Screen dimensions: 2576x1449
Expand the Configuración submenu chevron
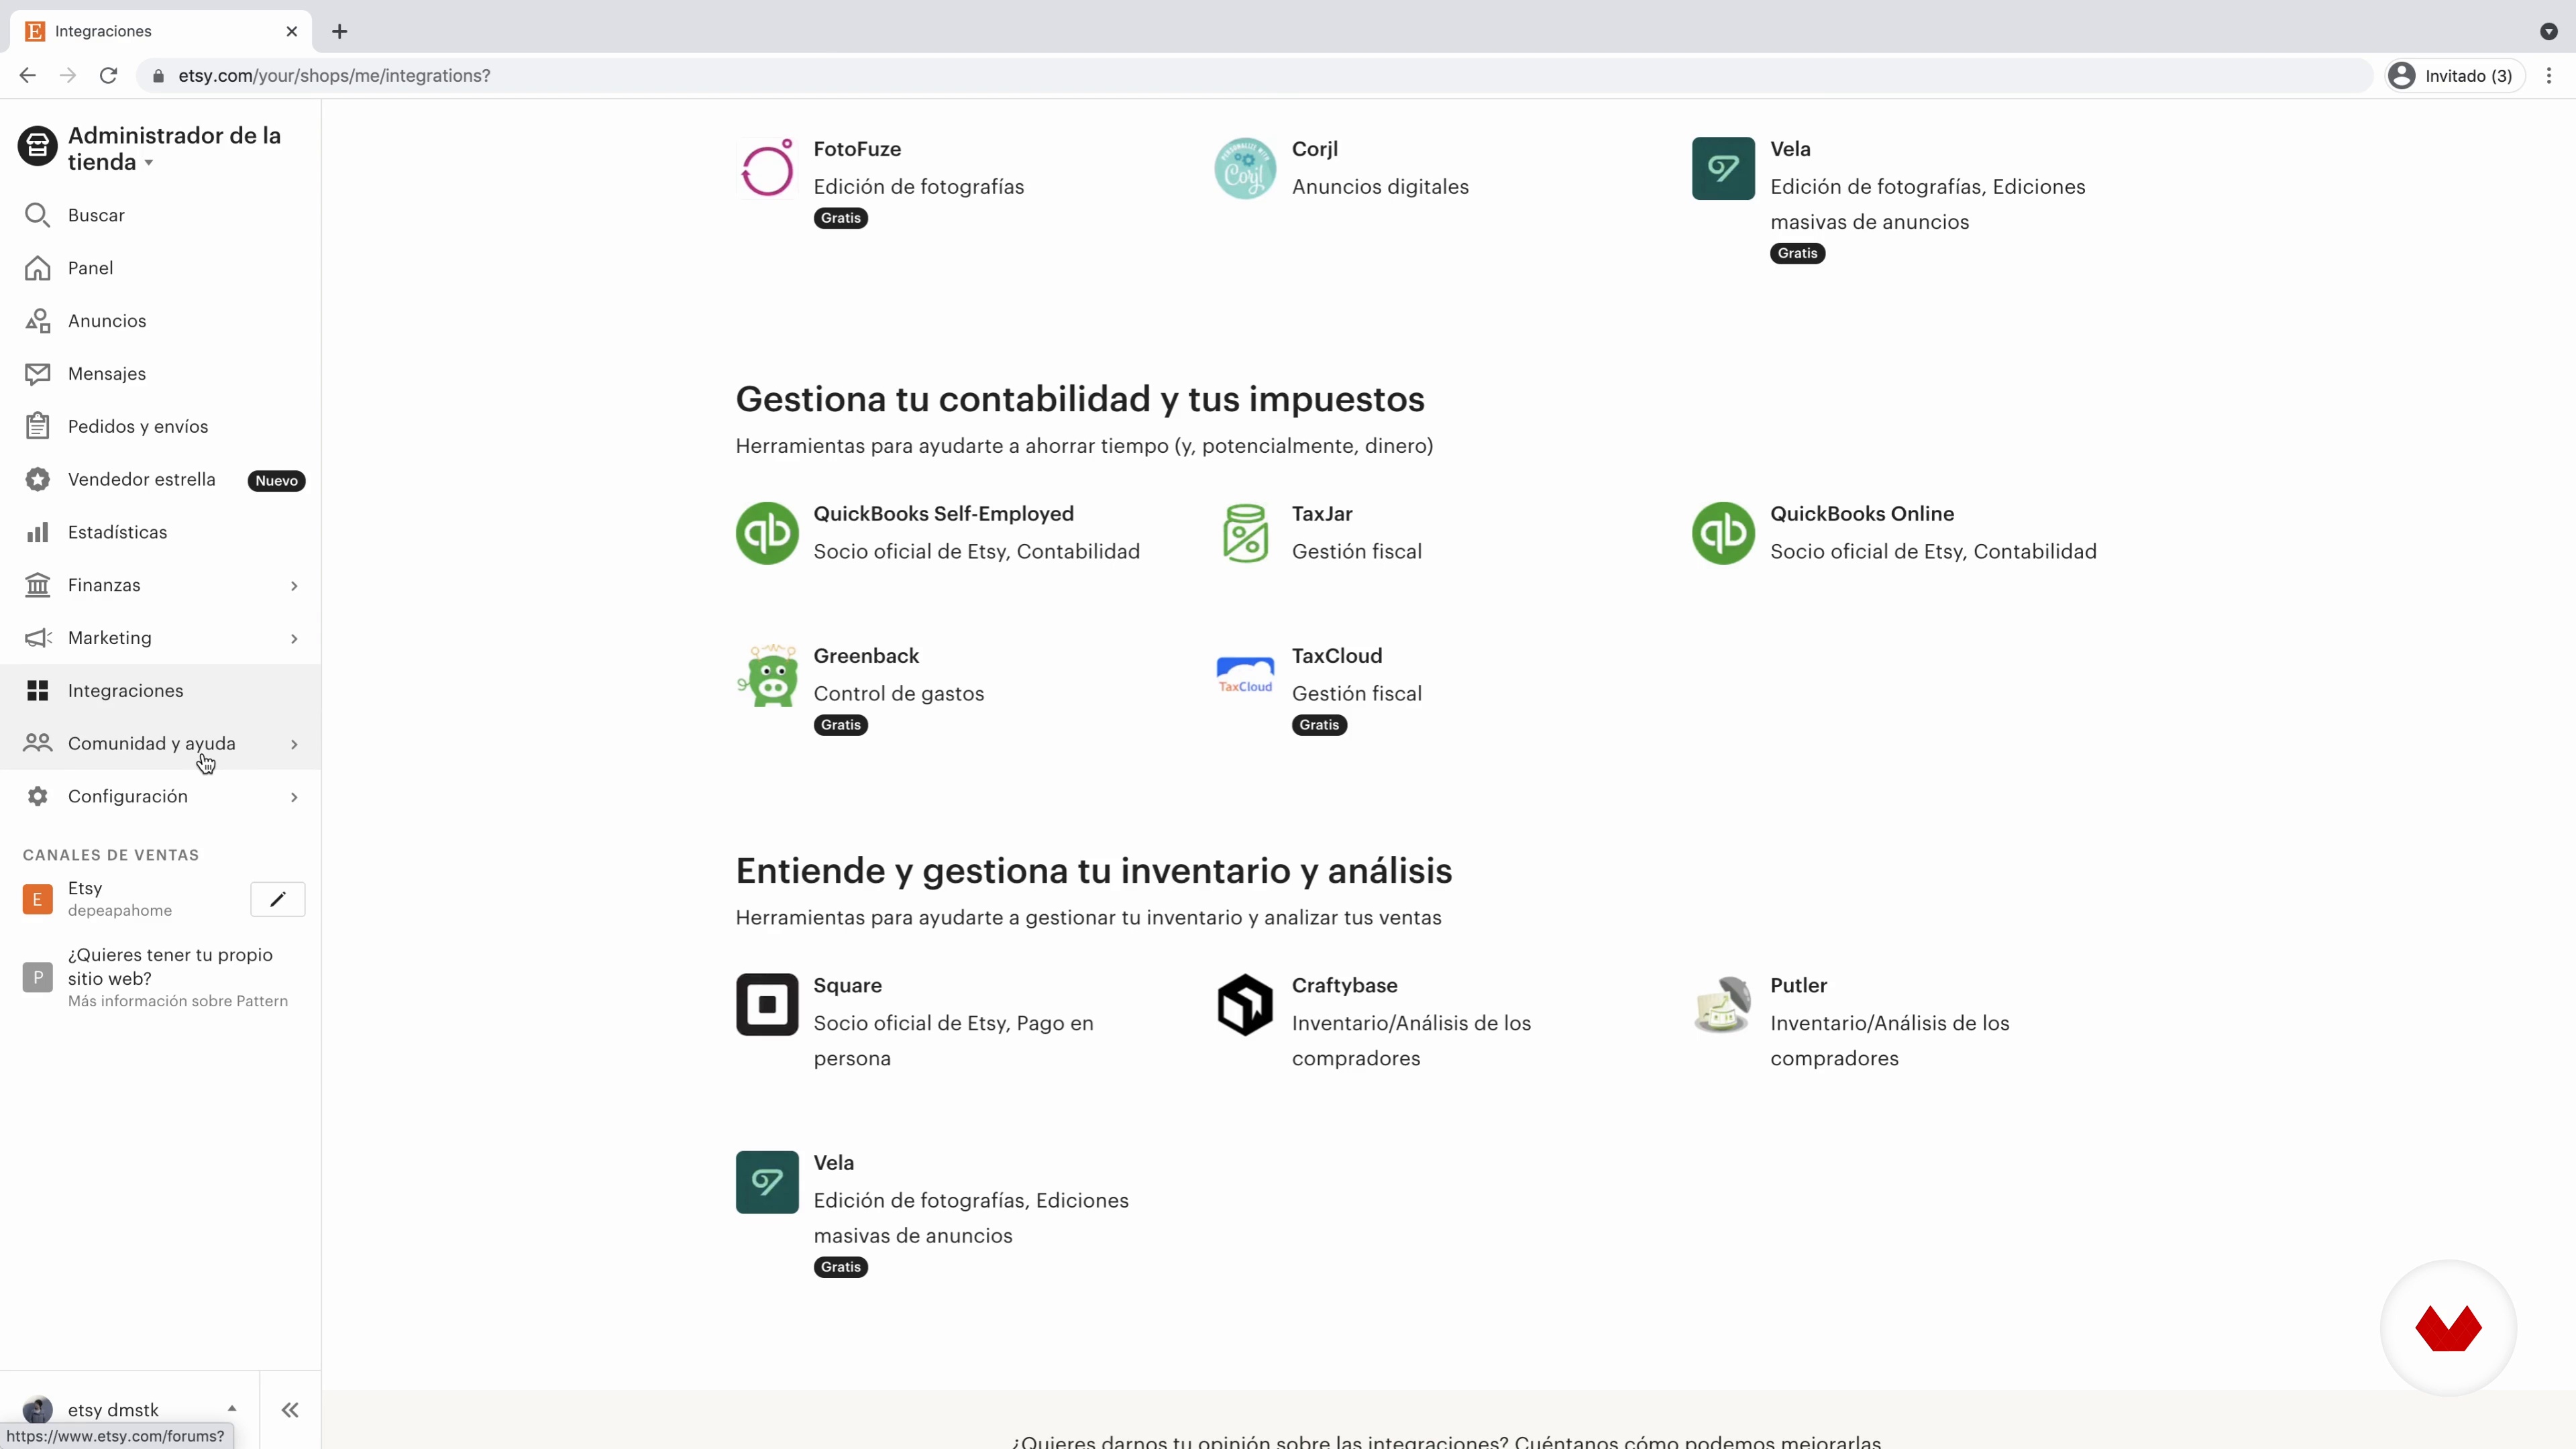click(x=294, y=797)
